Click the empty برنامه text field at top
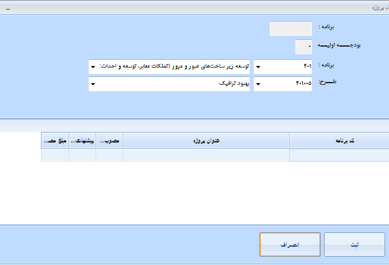The width and height of the screenshot is (389, 265). click(291, 29)
